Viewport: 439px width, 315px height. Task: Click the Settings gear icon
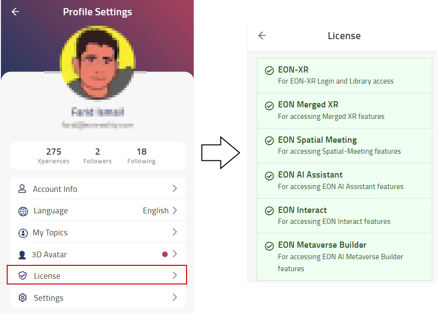(22, 298)
